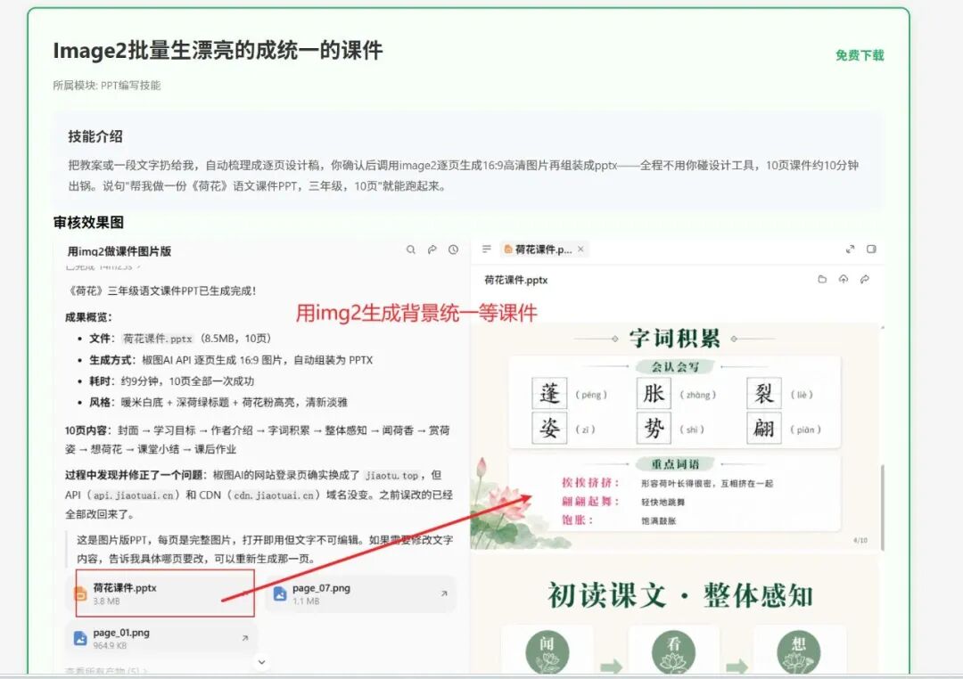This screenshot has width=963, height=679.
Task: Click the search icon in chat header
Action: pos(411,250)
